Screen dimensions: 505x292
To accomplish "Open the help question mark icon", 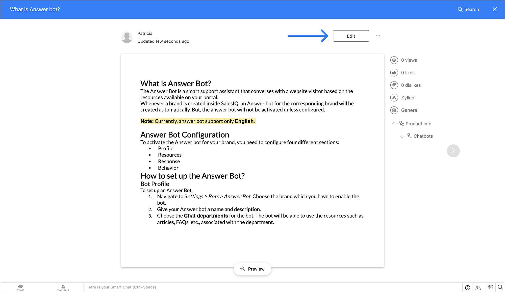I will 467,287.
